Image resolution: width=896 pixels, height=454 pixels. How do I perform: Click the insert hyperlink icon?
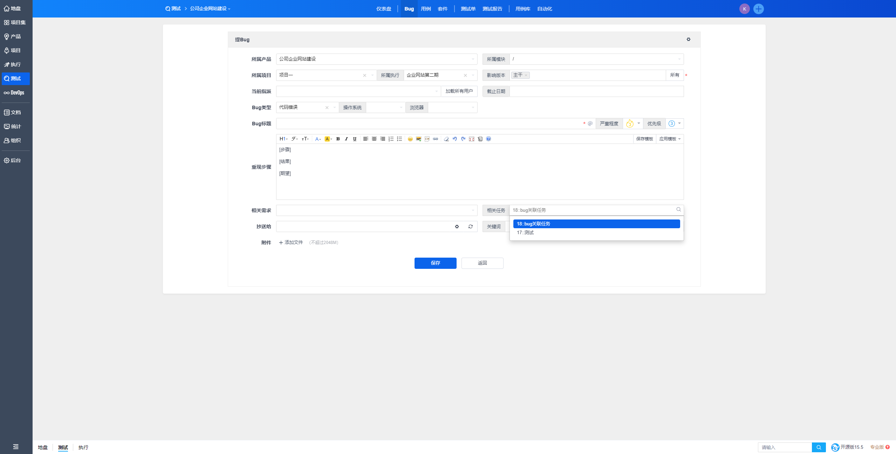[435, 139]
